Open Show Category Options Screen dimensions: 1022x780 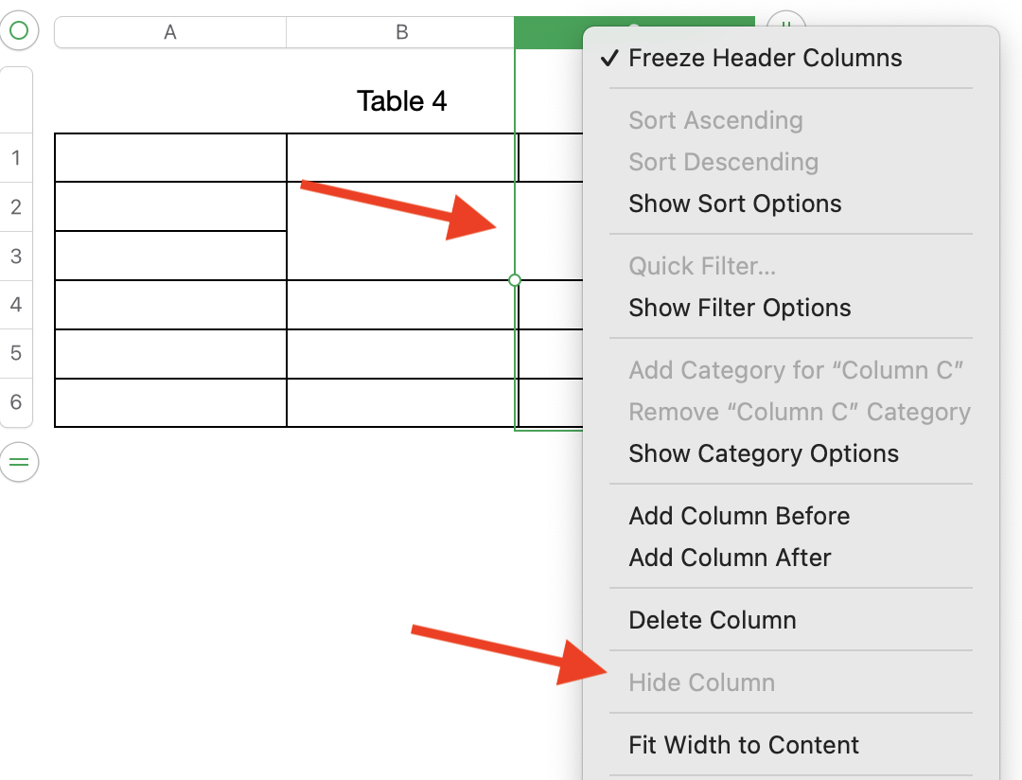click(763, 453)
